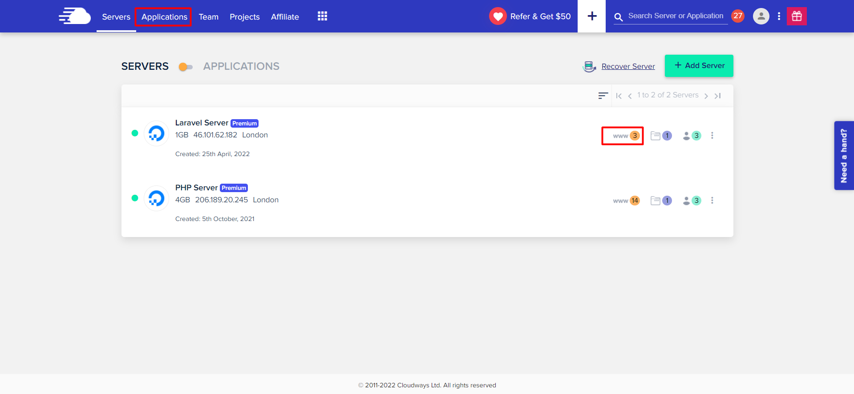Toggle Servers/Applications view switch
854x394 pixels.
pos(185,67)
